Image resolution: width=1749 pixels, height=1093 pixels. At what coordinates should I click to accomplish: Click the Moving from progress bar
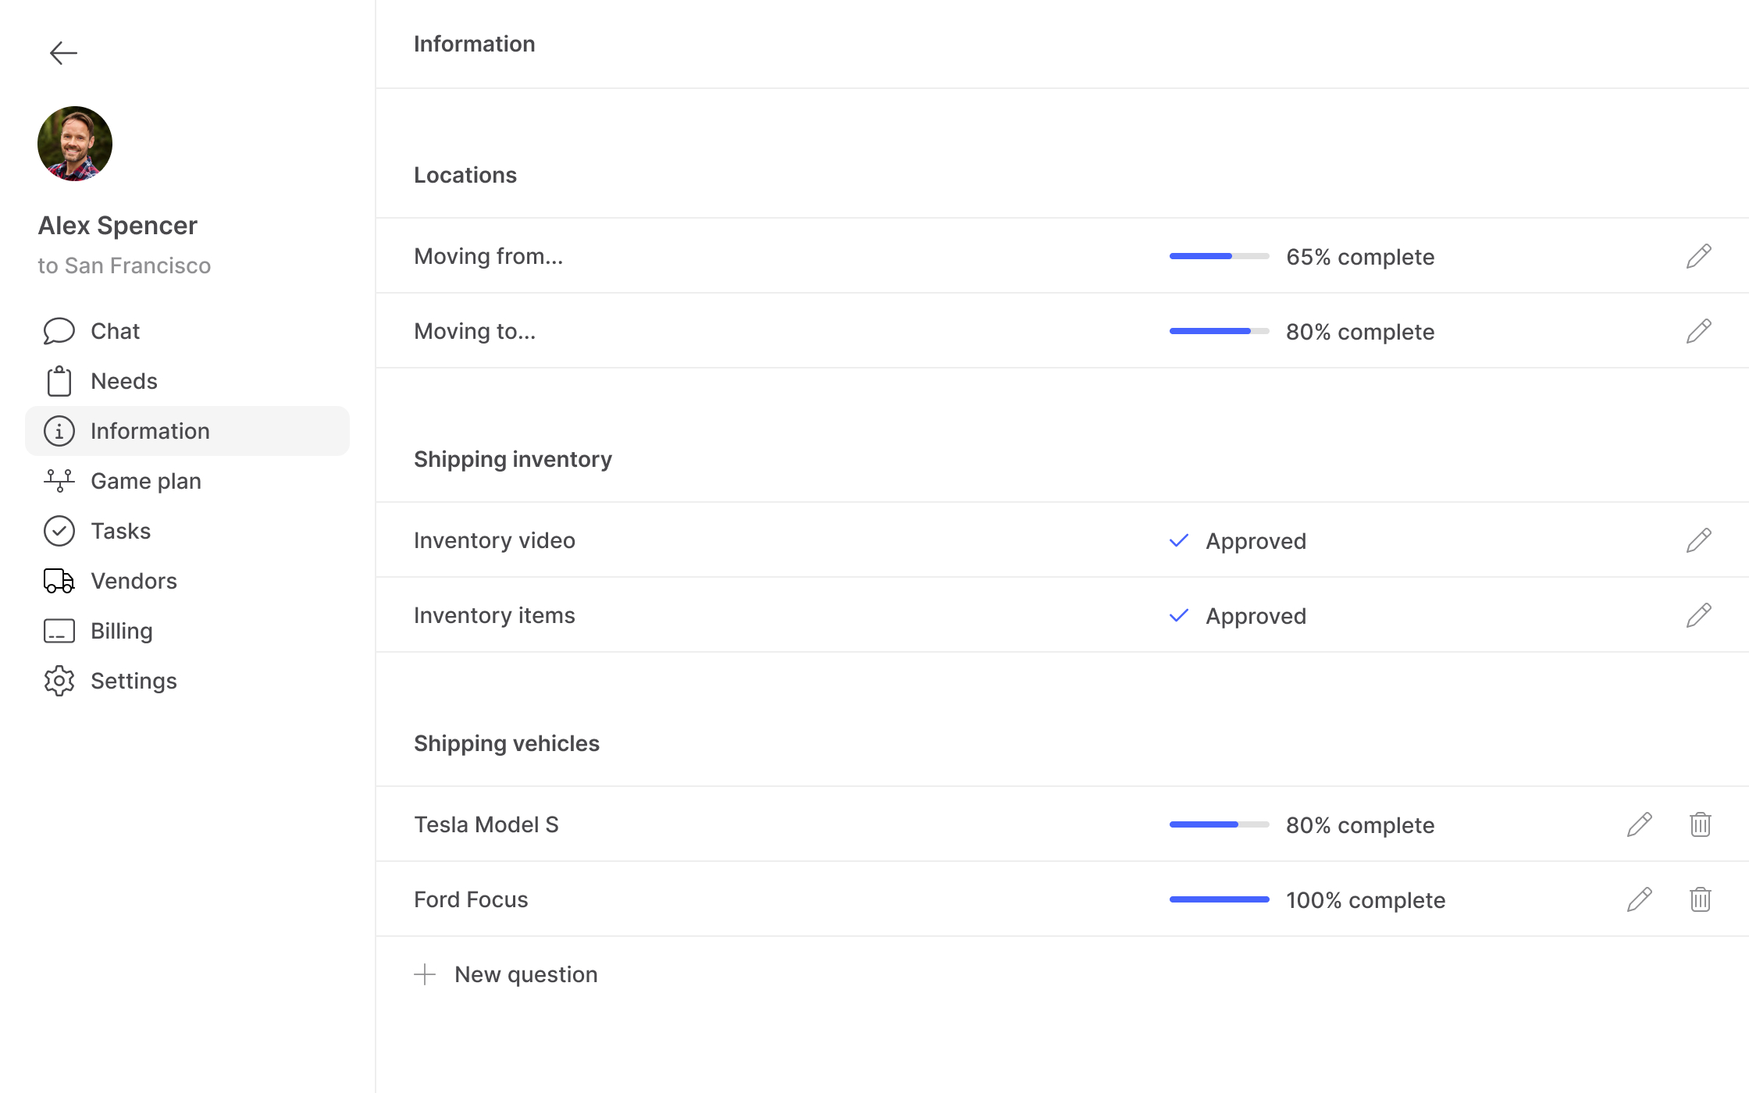[x=1219, y=256]
